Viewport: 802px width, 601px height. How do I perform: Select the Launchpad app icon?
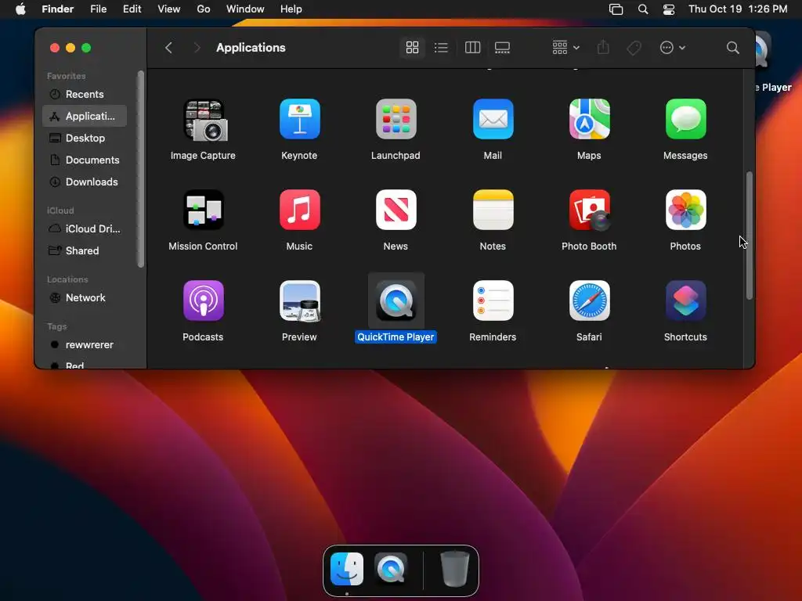pos(396,119)
